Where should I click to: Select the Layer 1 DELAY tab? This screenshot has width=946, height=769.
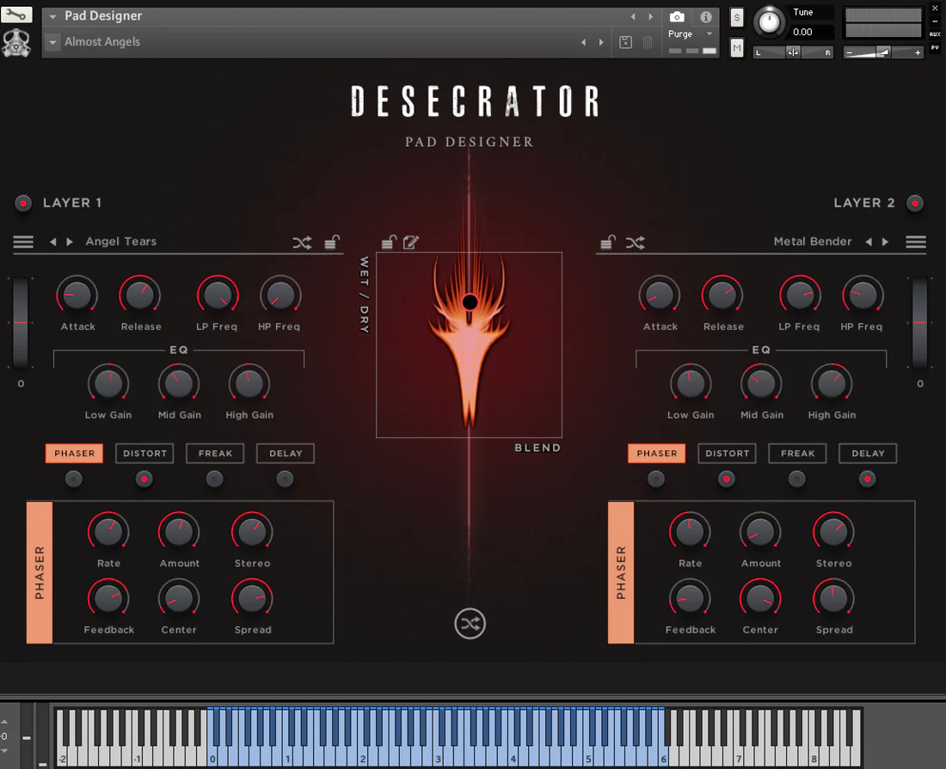point(286,453)
